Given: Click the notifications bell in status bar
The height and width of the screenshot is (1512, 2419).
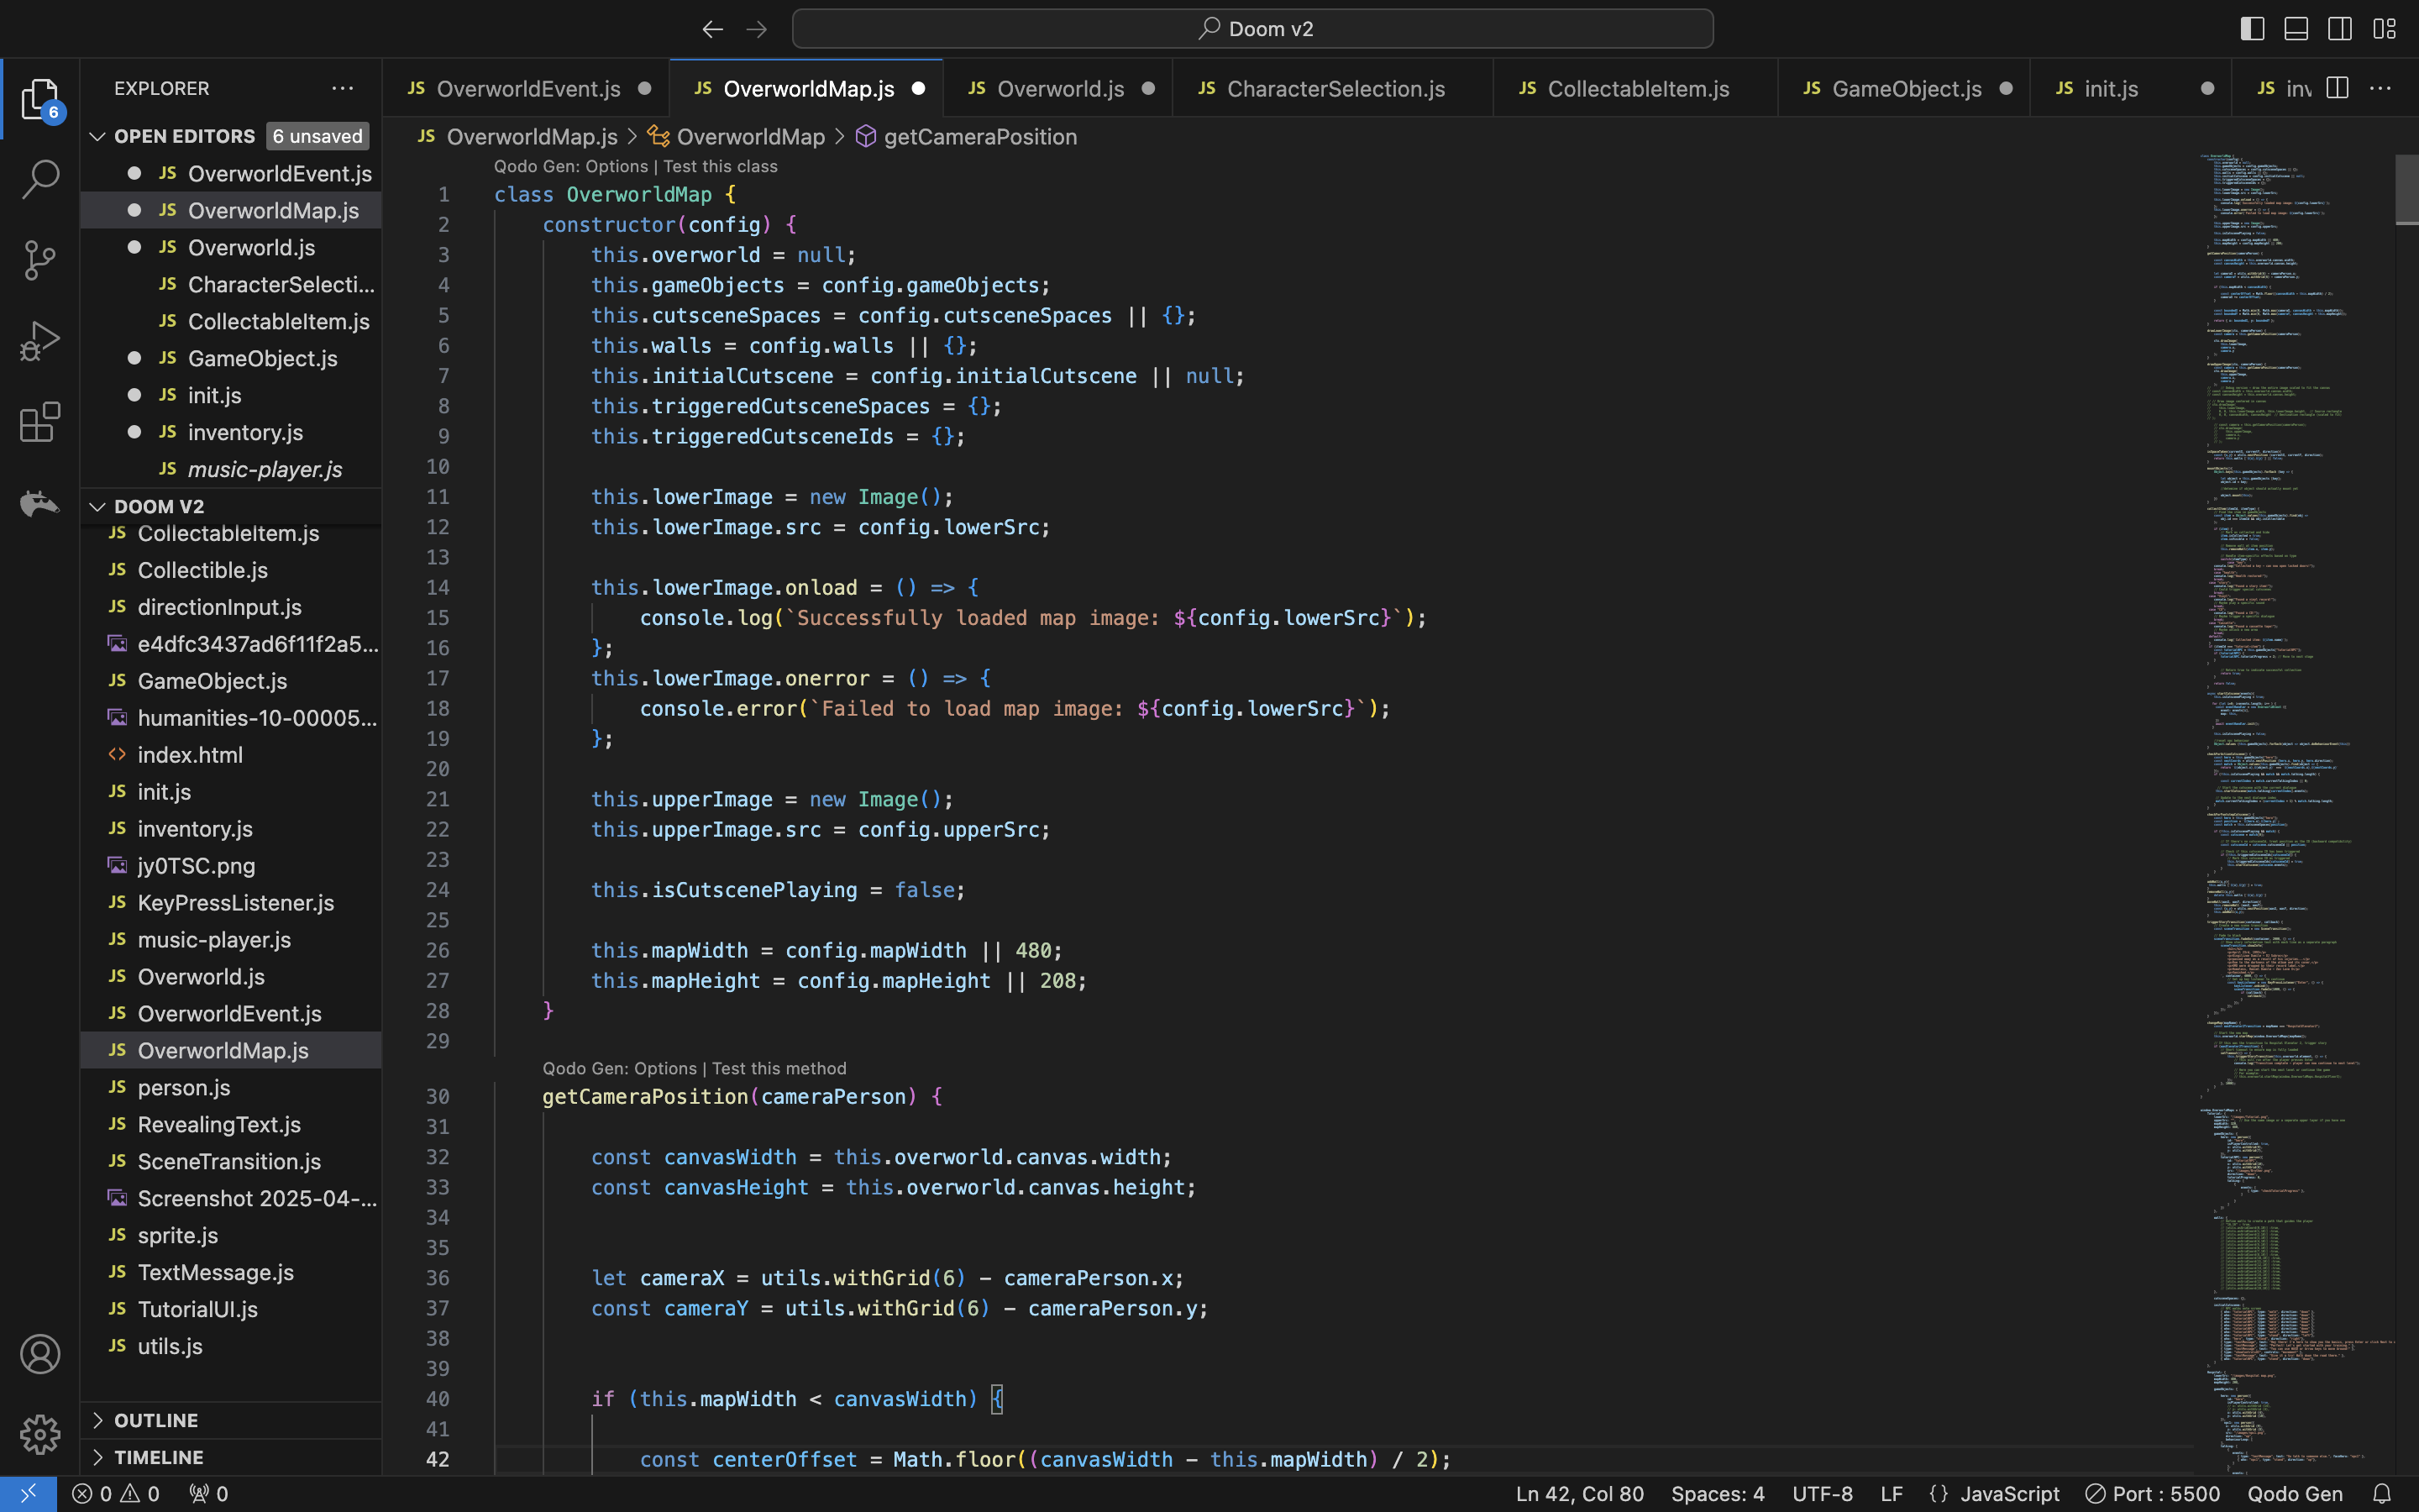Looking at the screenshot, I should (x=2382, y=1493).
